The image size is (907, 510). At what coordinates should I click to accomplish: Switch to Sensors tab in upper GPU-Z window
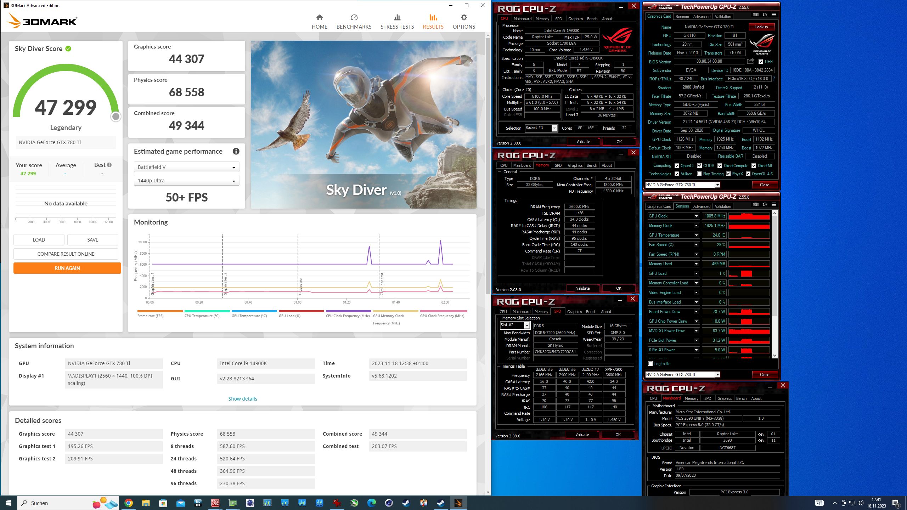[682, 17]
